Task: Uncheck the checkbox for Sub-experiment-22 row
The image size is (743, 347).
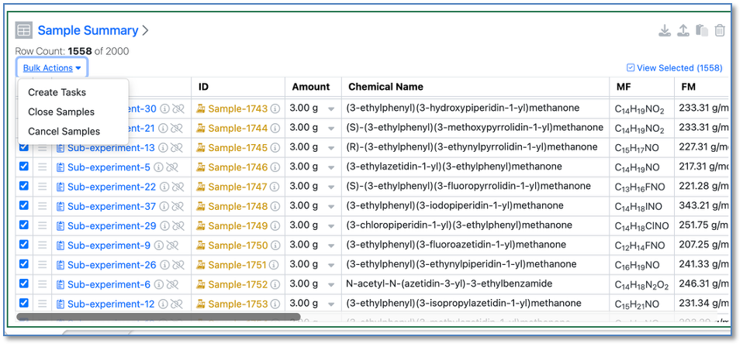Action: (x=23, y=186)
